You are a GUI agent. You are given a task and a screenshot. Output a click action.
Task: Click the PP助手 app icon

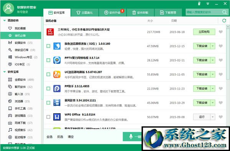[57, 88]
